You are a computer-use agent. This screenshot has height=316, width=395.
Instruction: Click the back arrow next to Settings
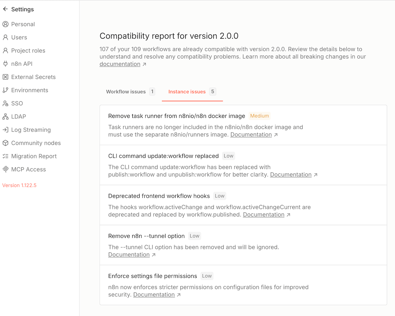click(x=5, y=9)
